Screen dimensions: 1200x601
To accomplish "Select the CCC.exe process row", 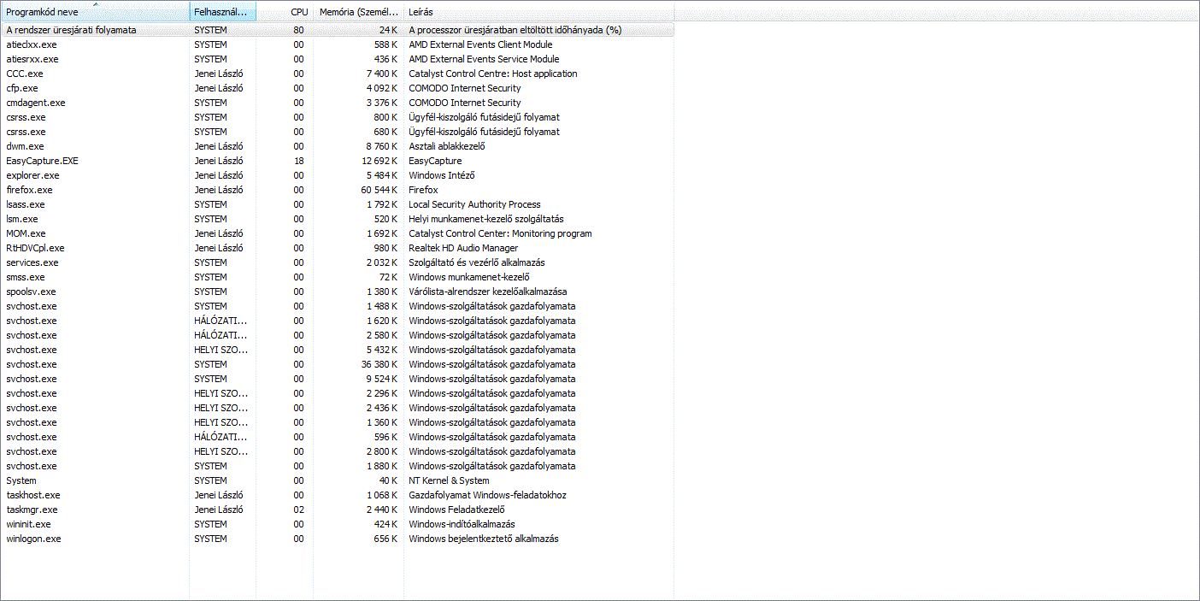I will pyautogui.click(x=338, y=74).
